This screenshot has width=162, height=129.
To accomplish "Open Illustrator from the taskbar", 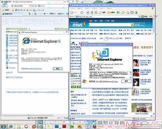I will click(79, 126).
